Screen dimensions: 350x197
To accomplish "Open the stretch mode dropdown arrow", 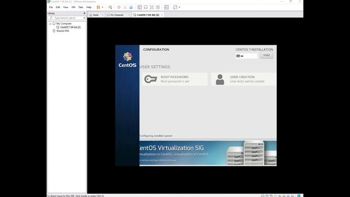I will pyautogui.click(x=179, y=7).
